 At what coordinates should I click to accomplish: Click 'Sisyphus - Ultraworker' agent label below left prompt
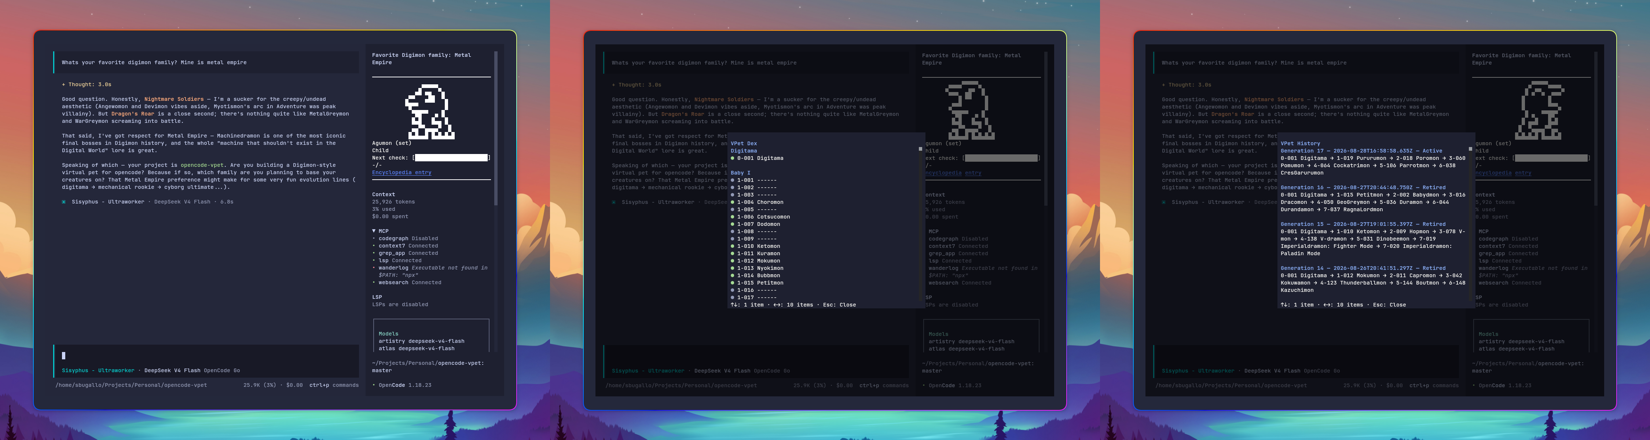coord(98,370)
